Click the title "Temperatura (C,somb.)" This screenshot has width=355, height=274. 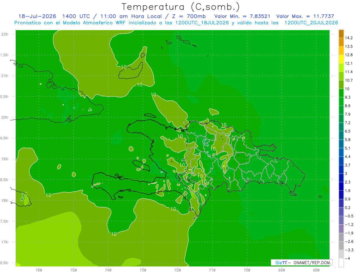(x=180, y=7)
